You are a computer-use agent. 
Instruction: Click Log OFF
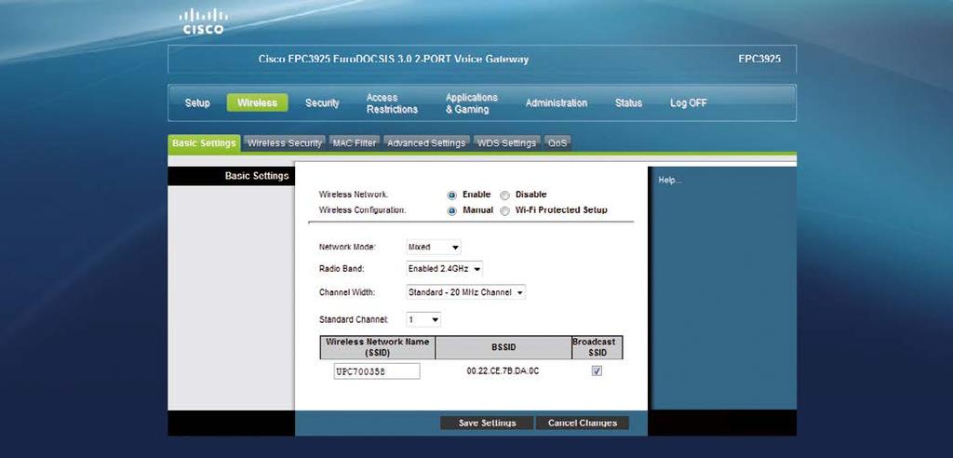pos(688,103)
